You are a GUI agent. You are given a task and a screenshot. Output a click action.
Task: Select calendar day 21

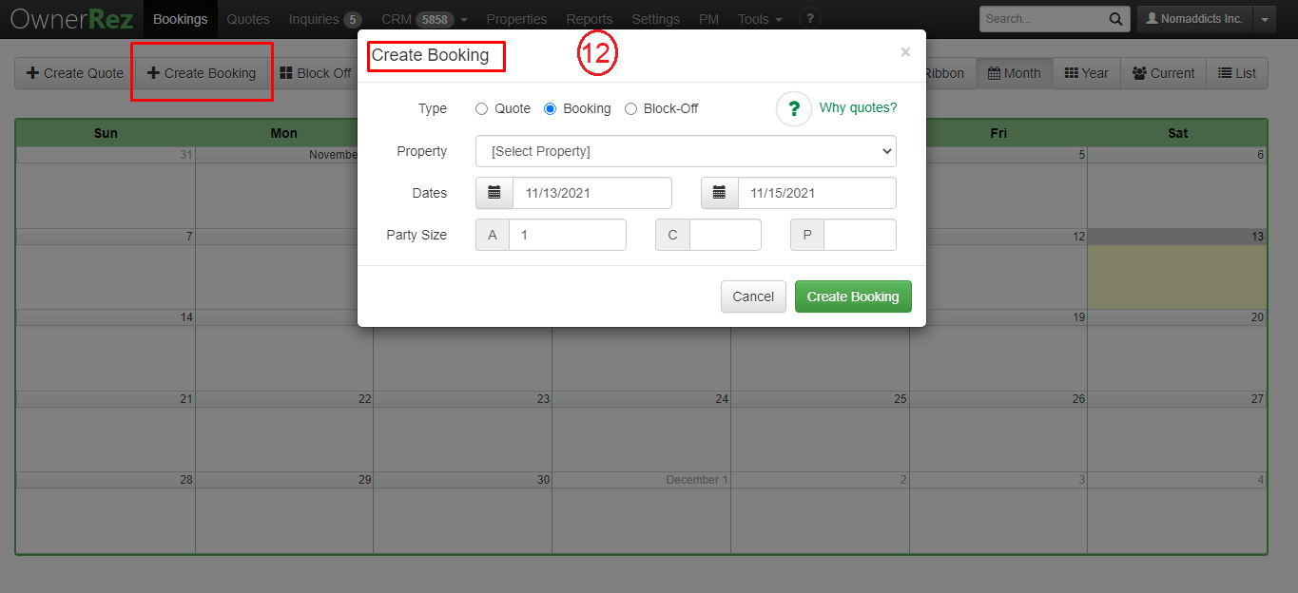point(106,431)
